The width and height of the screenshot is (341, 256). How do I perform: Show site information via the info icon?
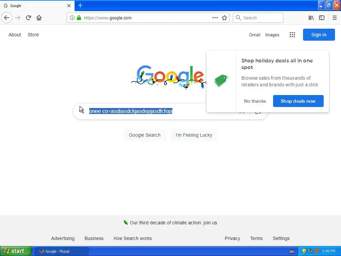[x=72, y=18]
